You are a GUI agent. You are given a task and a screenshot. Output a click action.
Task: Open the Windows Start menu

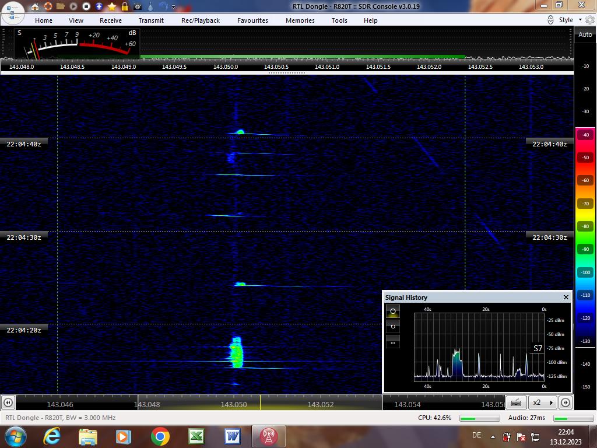[15, 436]
